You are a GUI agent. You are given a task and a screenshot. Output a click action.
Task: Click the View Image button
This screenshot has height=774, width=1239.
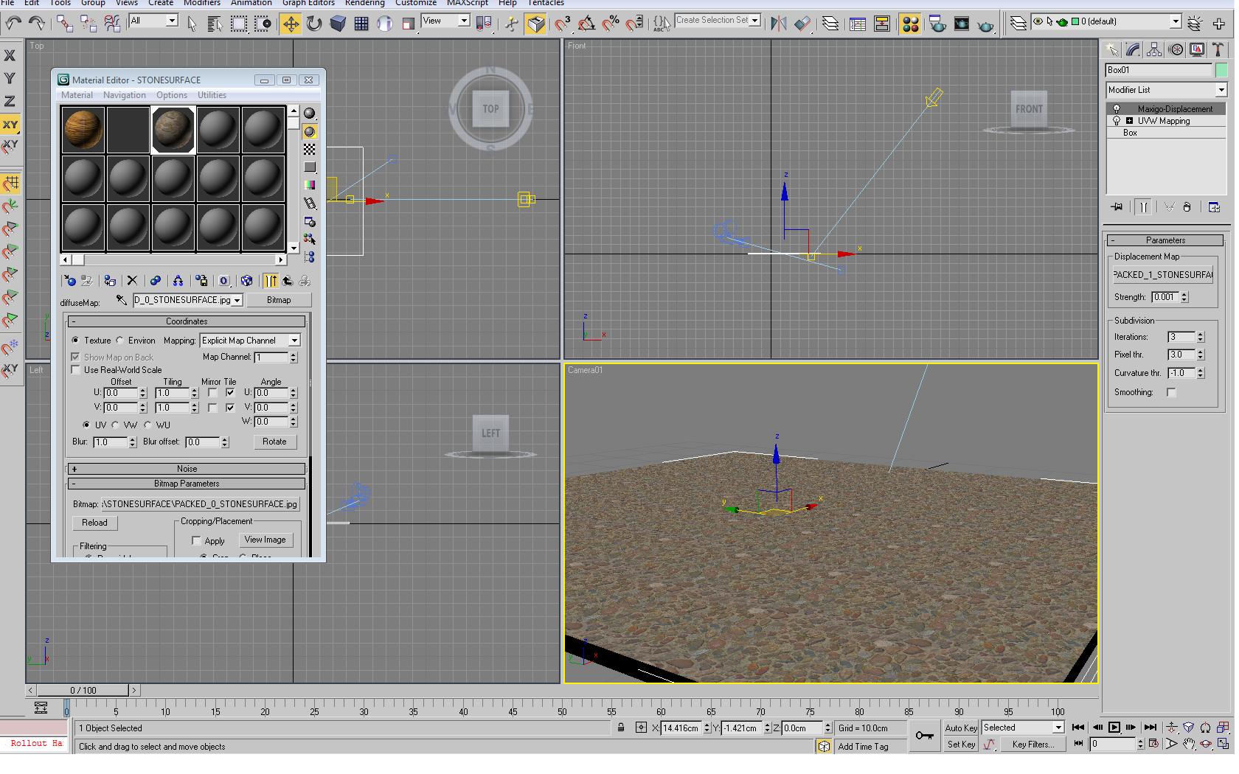[265, 540]
